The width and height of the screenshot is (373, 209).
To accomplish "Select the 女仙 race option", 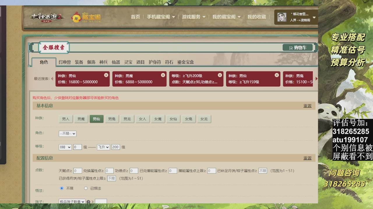I will tap(173, 119).
